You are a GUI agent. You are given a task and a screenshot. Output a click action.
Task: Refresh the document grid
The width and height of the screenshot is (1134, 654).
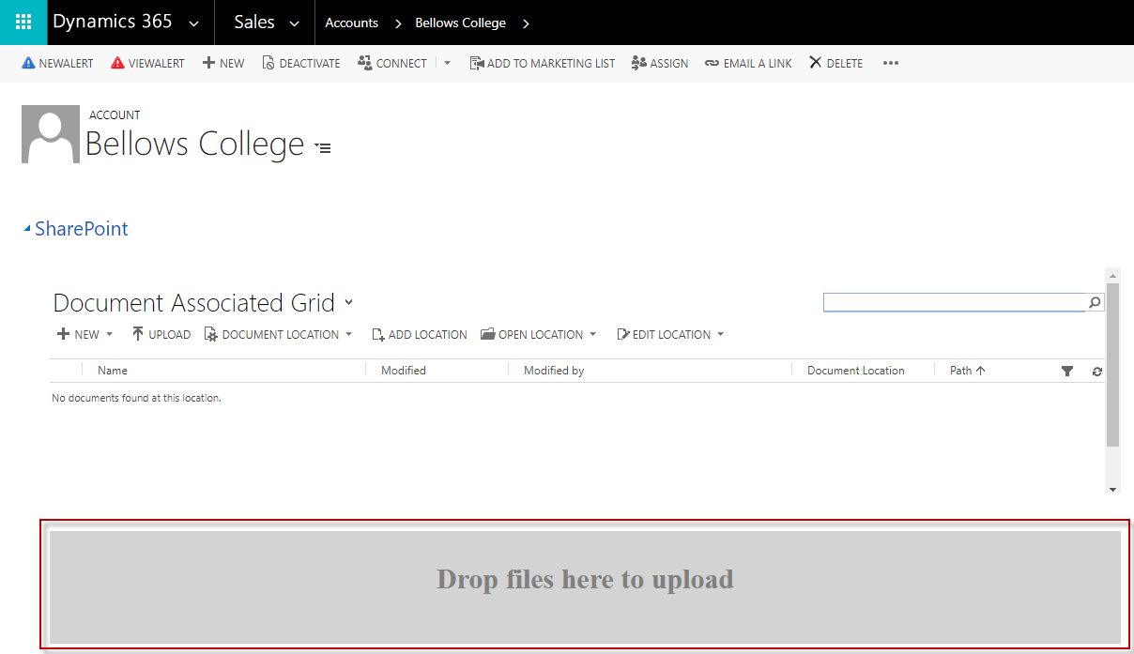[x=1096, y=372]
